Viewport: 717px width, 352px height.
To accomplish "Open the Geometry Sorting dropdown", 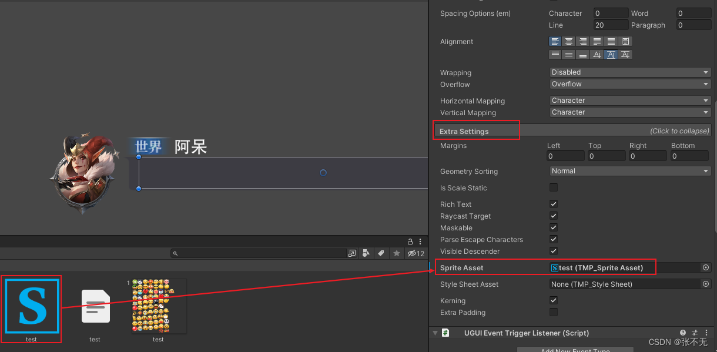I will pyautogui.click(x=629, y=170).
